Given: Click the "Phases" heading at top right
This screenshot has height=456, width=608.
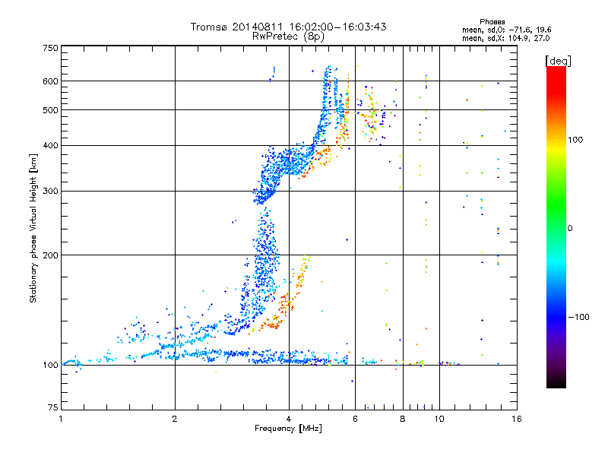Looking at the screenshot, I should (x=492, y=22).
